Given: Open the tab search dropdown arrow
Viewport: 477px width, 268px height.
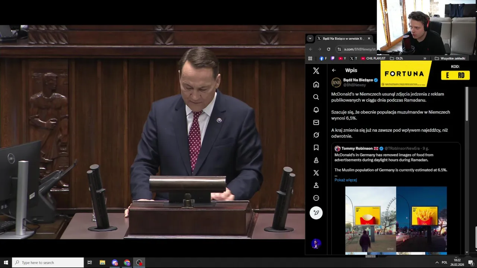Looking at the screenshot, I should (x=310, y=38).
